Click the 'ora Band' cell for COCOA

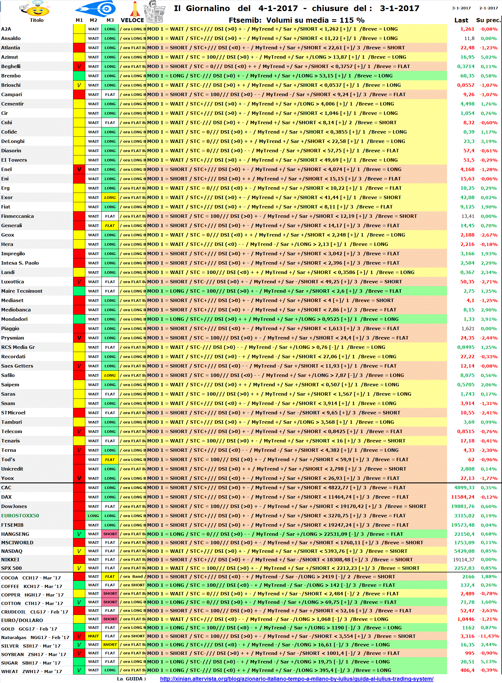click(x=132, y=577)
